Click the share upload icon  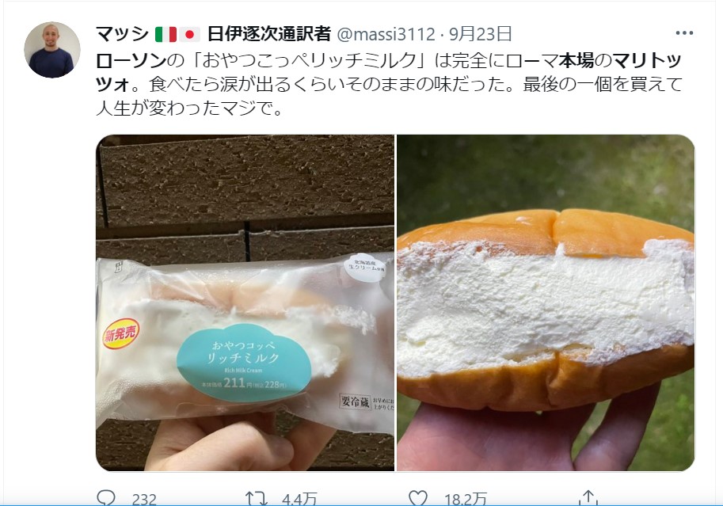pyautogui.click(x=588, y=498)
